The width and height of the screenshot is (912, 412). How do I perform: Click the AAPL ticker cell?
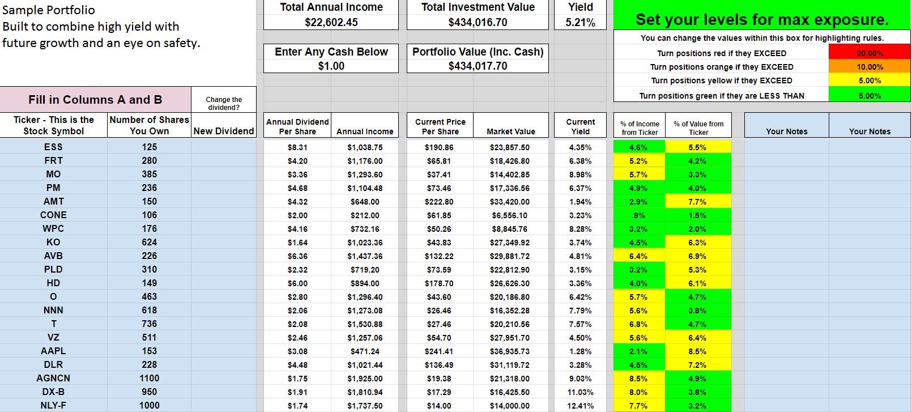[x=53, y=351]
